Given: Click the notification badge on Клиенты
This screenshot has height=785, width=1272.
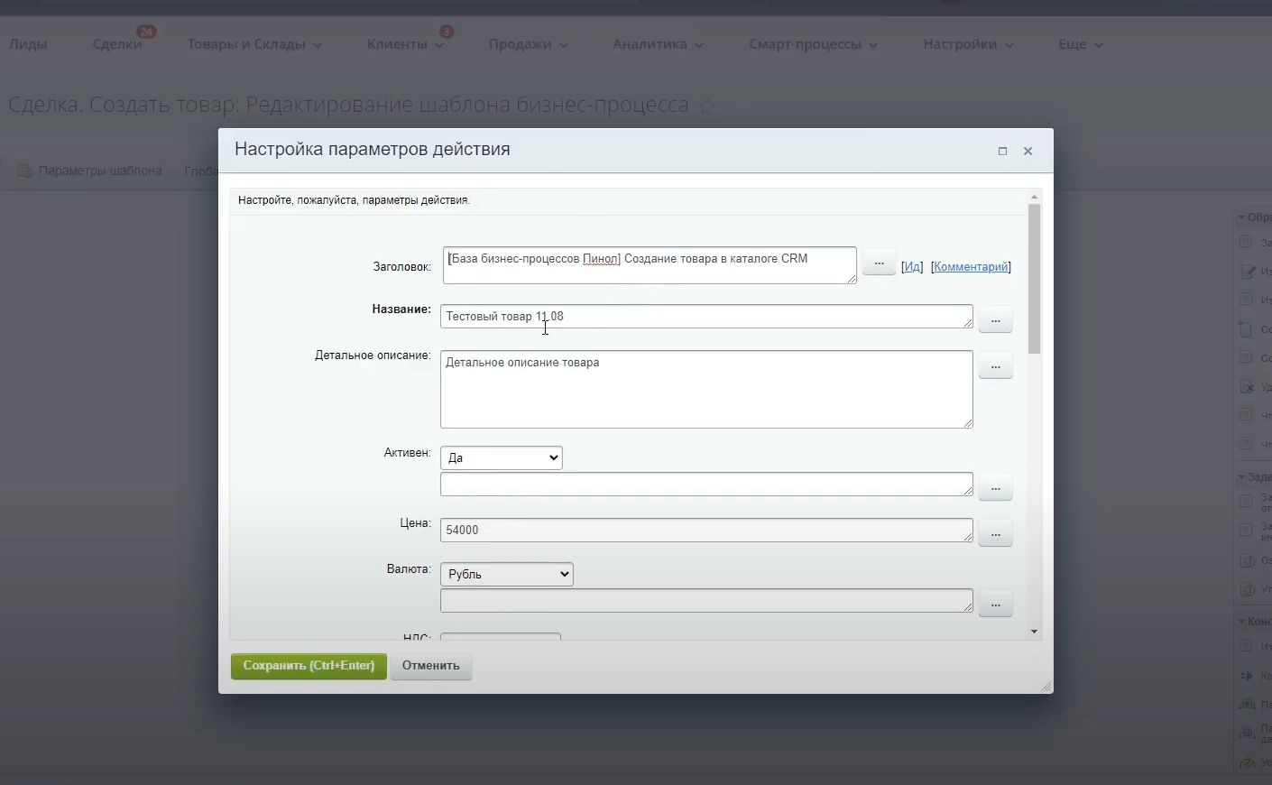Looking at the screenshot, I should click(447, 31).
